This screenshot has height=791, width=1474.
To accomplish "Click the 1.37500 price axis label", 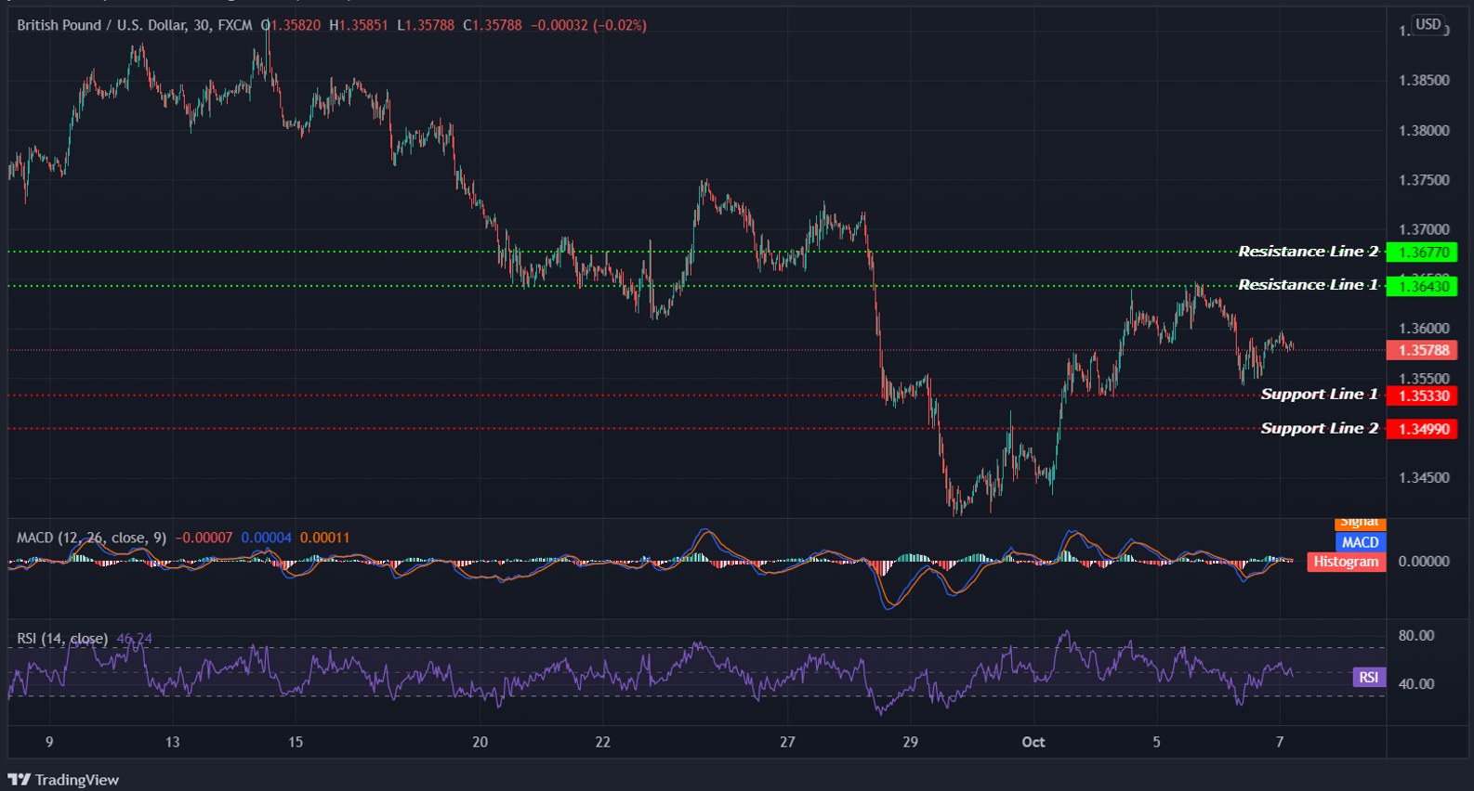I will [1424, 180].
